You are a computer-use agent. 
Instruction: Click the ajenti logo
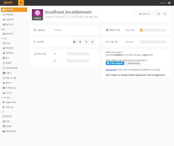coord(9,3)
